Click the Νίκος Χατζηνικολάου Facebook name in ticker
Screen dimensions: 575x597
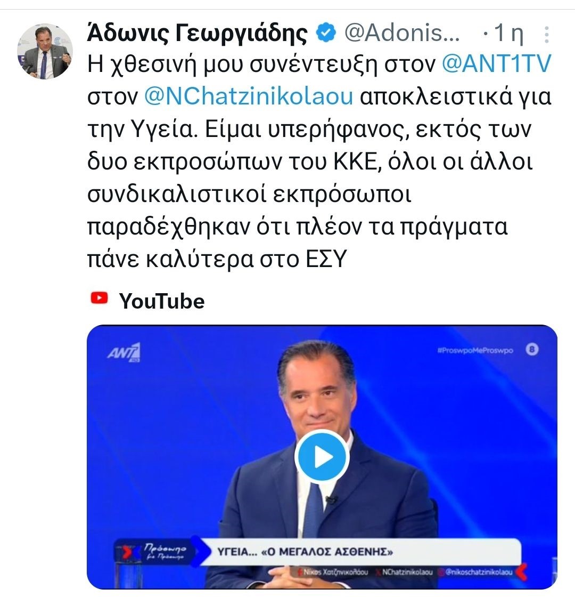coord(332,572)
